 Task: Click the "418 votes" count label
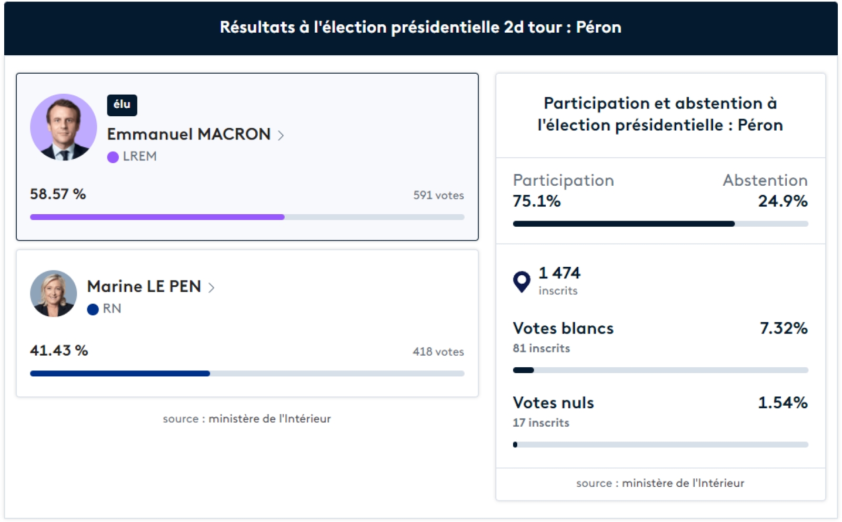pyautogui.click(x=438, y=352)
